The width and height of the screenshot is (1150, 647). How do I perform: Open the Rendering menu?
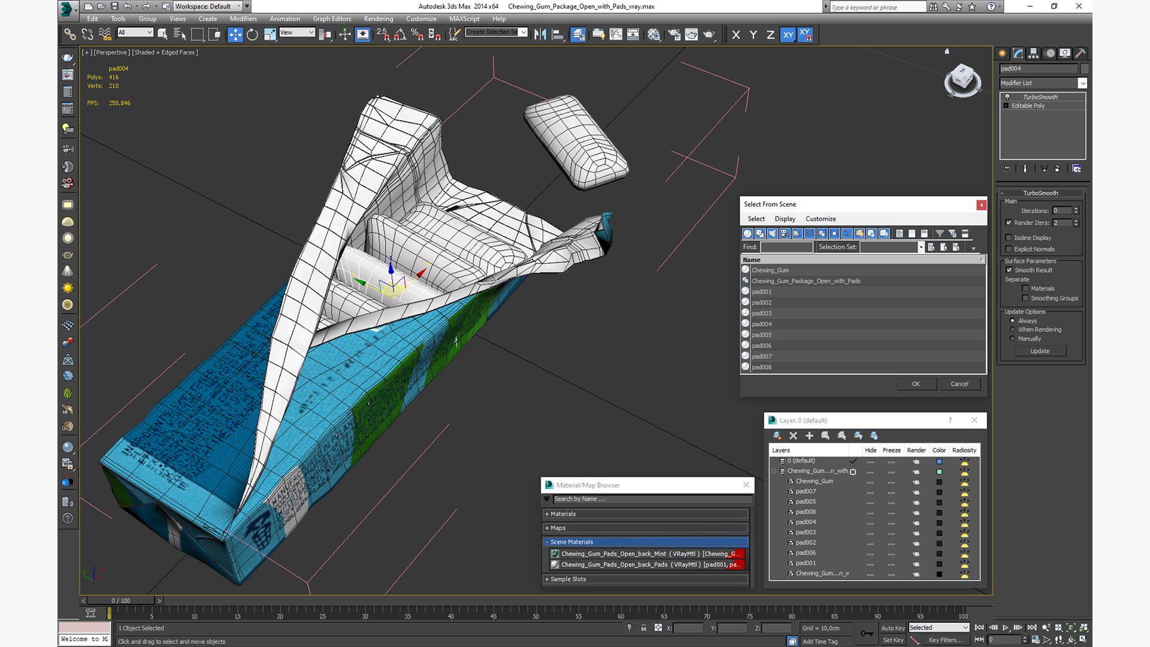tap(379, 19)
